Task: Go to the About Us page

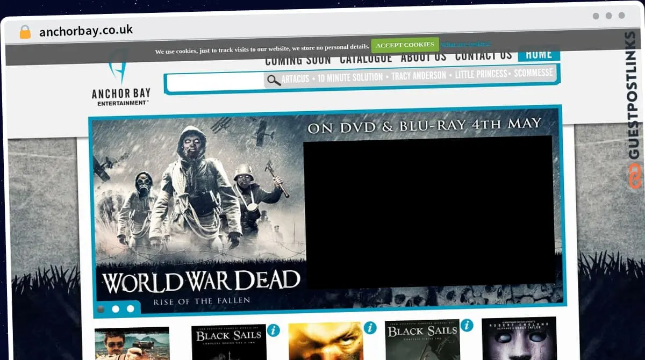Action: tap(424, 56)
